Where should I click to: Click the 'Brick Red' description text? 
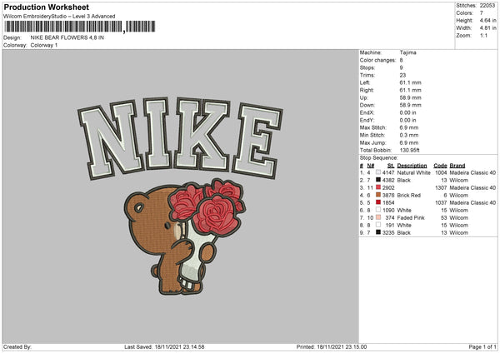pyautogui.click(x=409, y=196)
